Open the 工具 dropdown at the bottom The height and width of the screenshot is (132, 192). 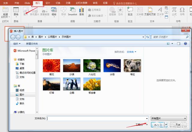tap(141, 124)
